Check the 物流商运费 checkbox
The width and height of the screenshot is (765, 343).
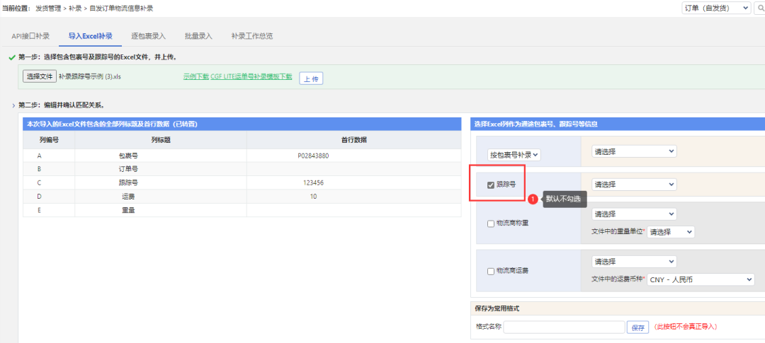(491, 271)
